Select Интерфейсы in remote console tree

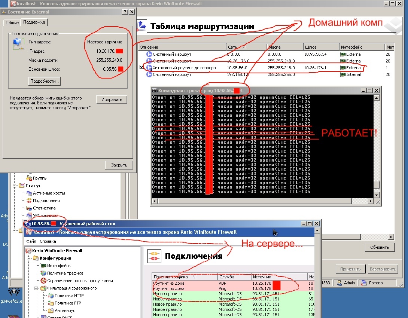(59, 266)
